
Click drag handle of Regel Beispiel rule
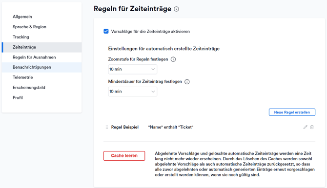pos(106,127)
